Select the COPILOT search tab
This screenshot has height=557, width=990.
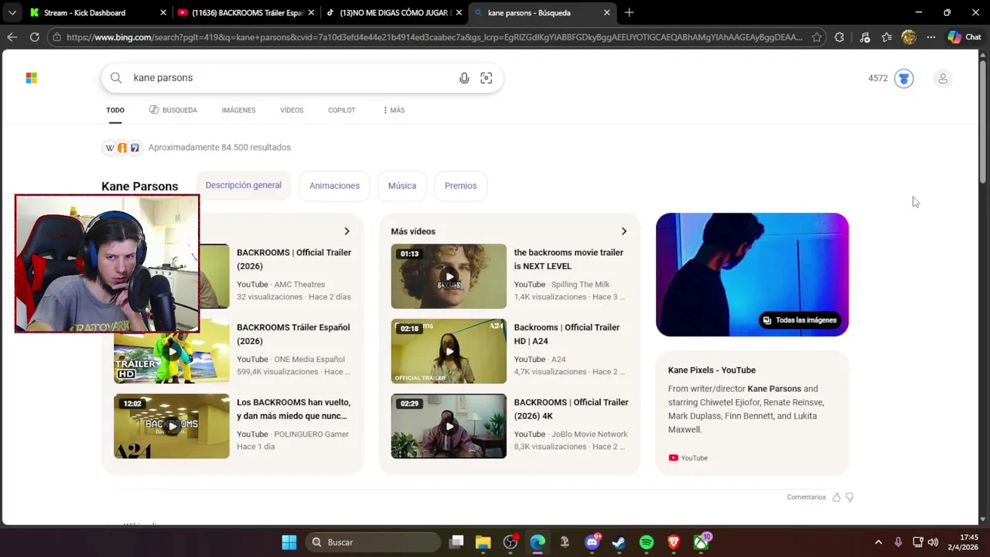point(342,110)
